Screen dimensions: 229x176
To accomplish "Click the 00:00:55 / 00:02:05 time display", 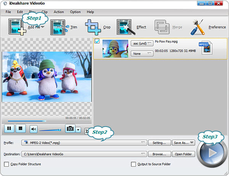I will coord(78,118).
